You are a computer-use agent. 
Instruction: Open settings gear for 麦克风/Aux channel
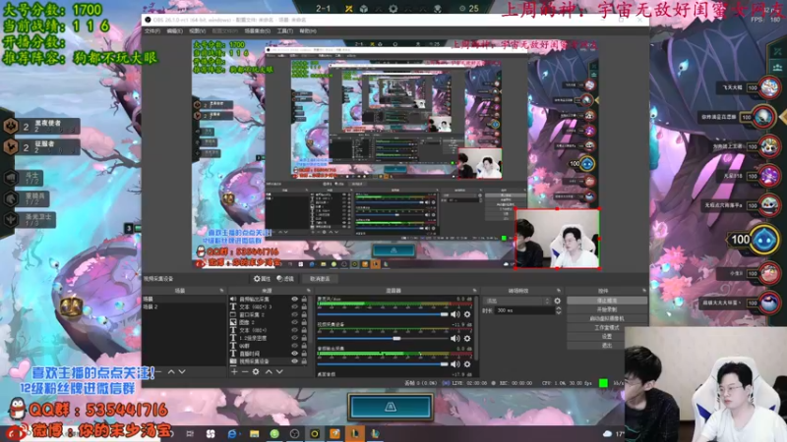click(x=467, y=314)
